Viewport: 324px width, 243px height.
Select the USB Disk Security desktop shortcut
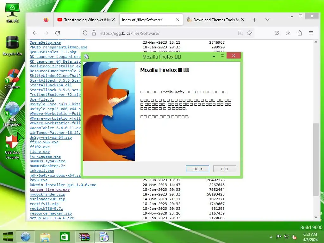click(12, 147)
